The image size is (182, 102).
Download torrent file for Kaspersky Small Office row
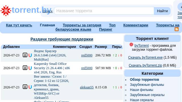[25, 68]
